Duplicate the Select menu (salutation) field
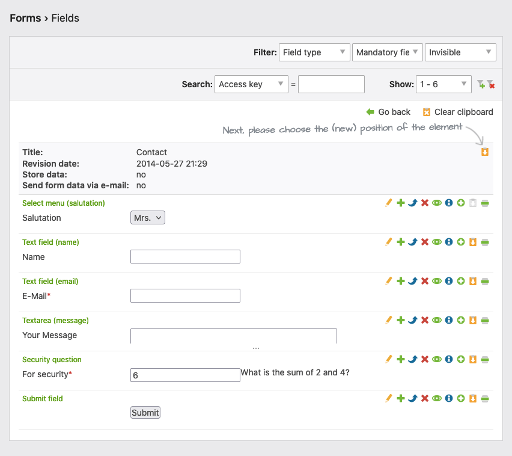 pos(401,203)
